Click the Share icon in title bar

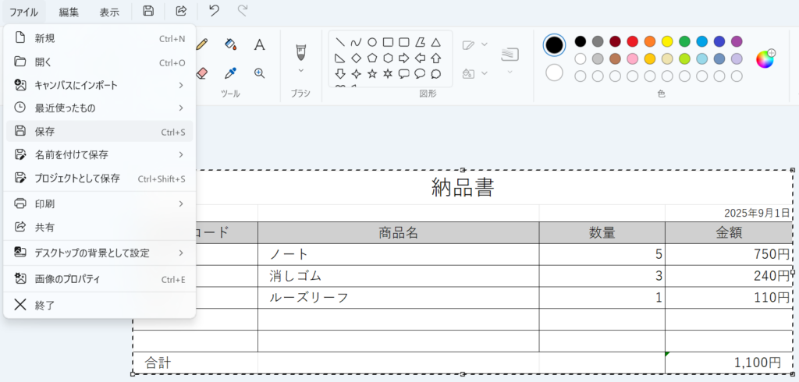tap(181, 11)
